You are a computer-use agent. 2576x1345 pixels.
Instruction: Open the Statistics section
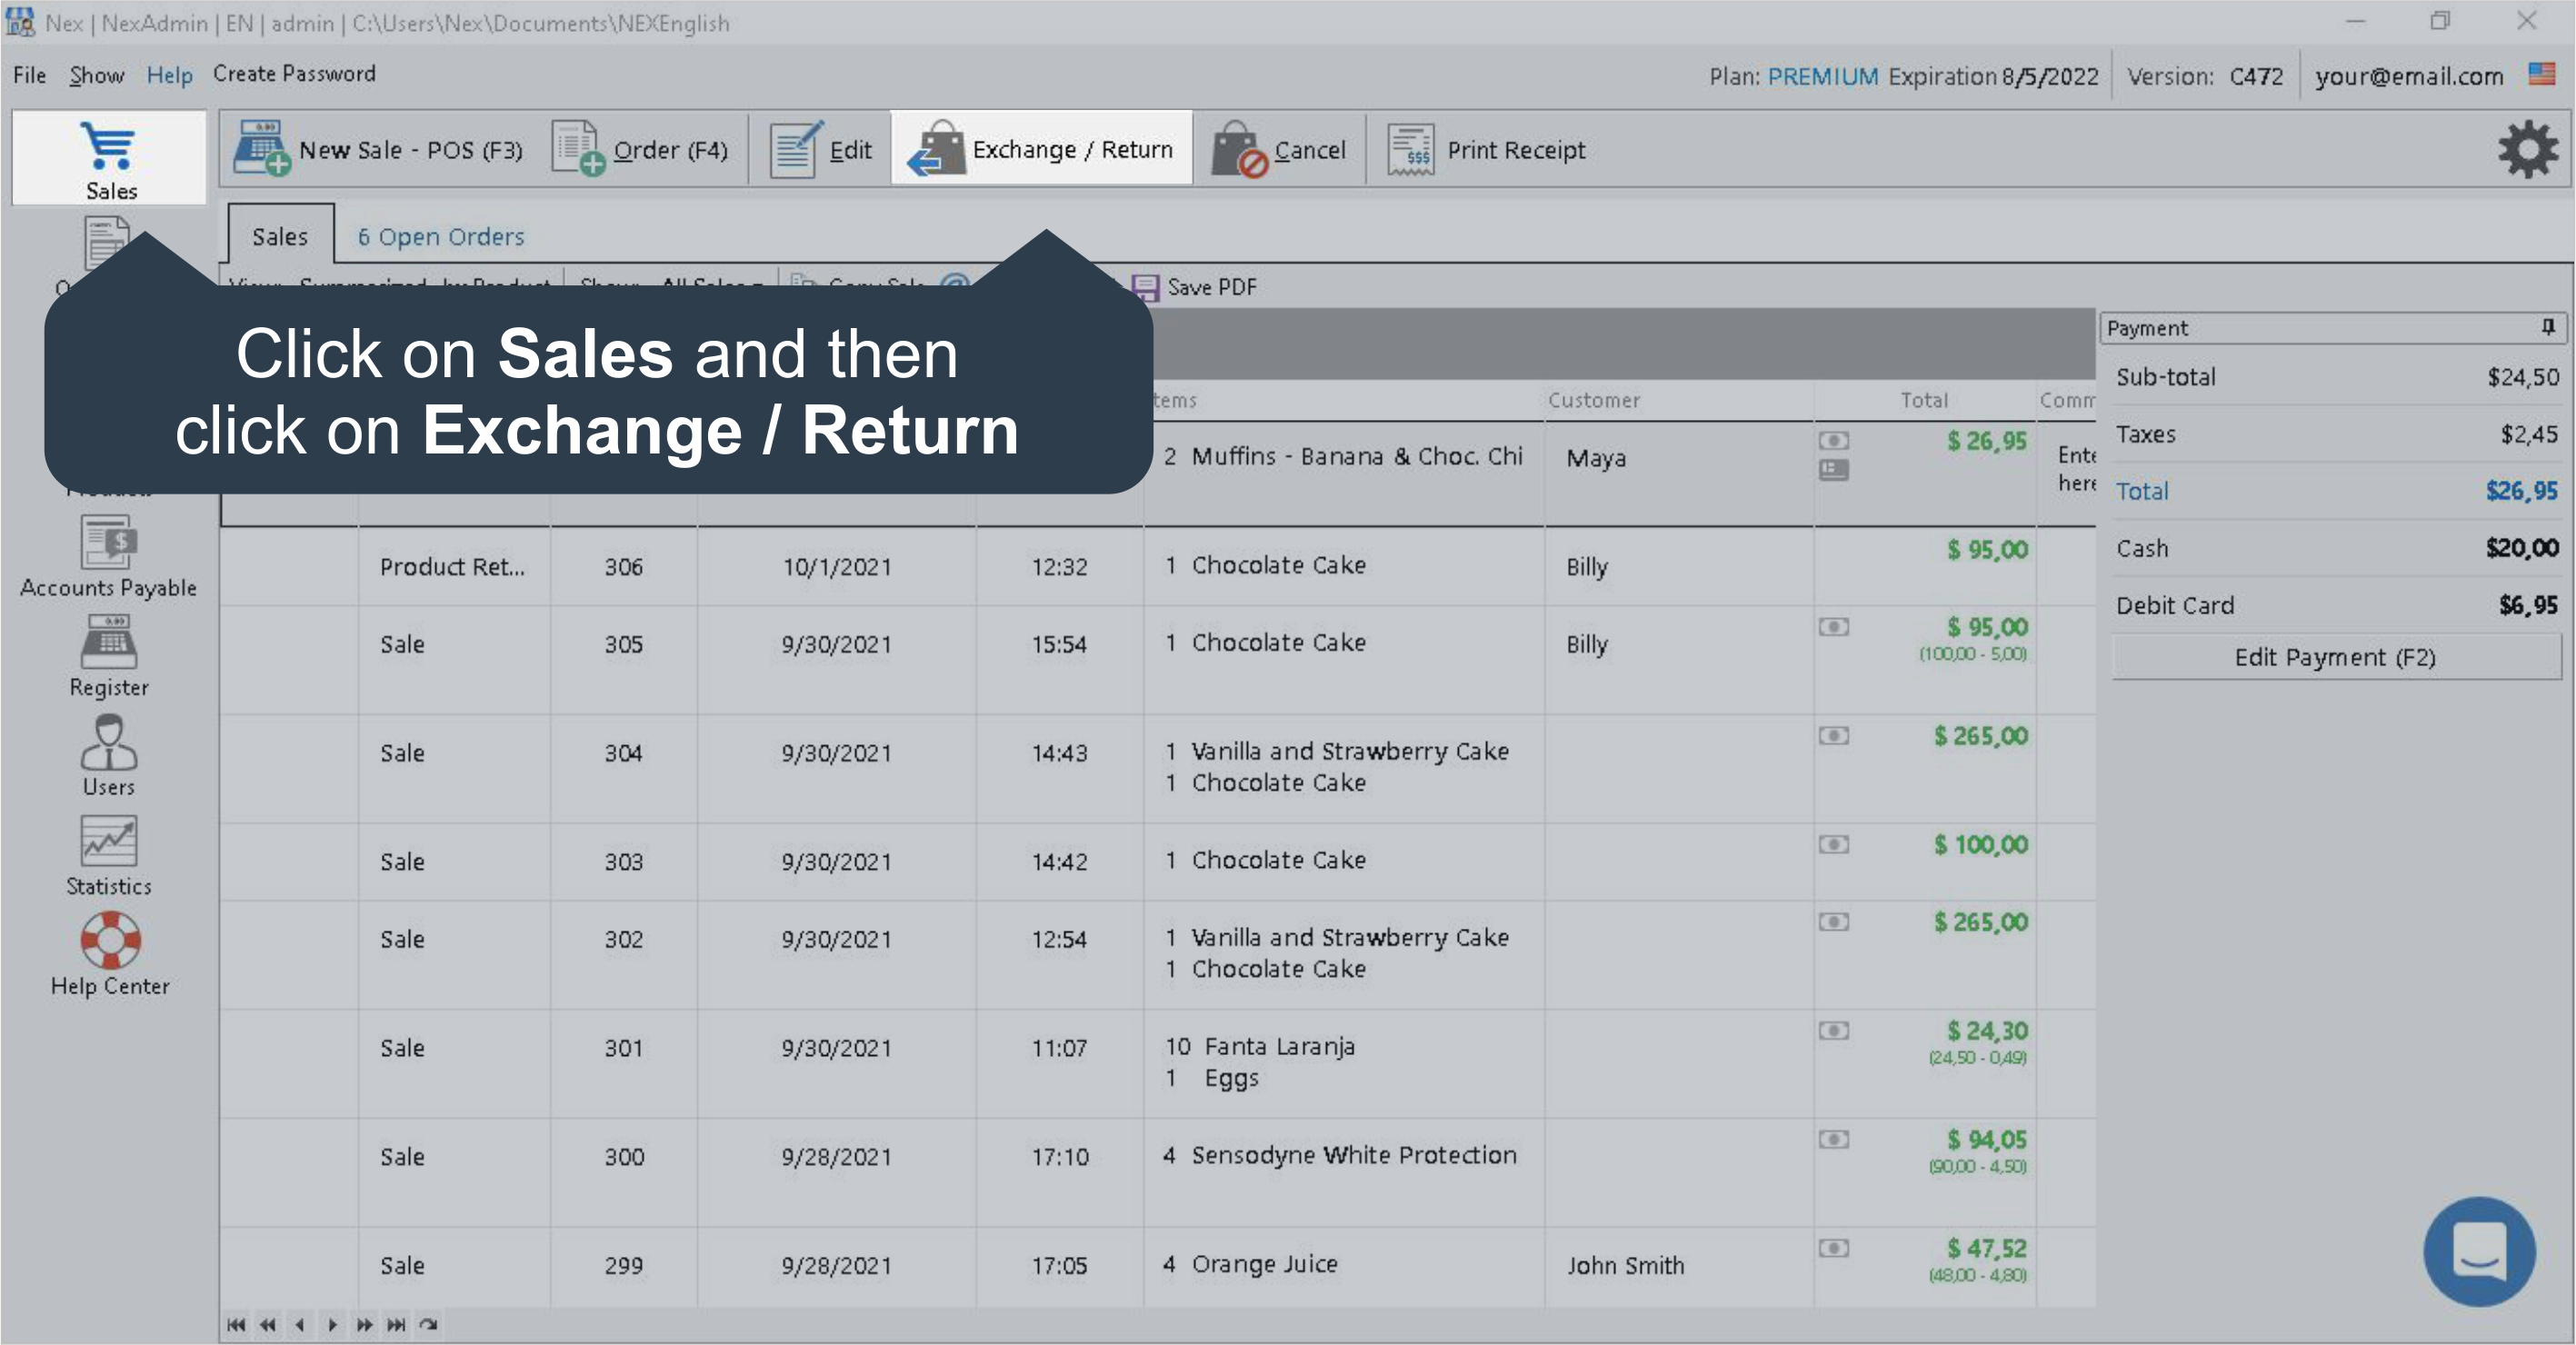click(108, 854)
